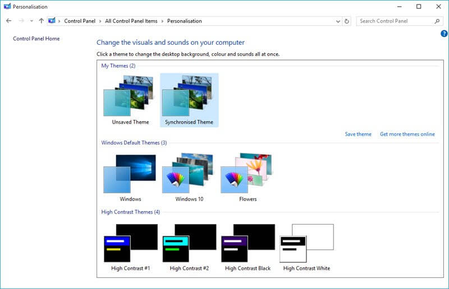449x289 pixels.
Task: Click the Personalisation icon in address bar
Action: point(52,21)
